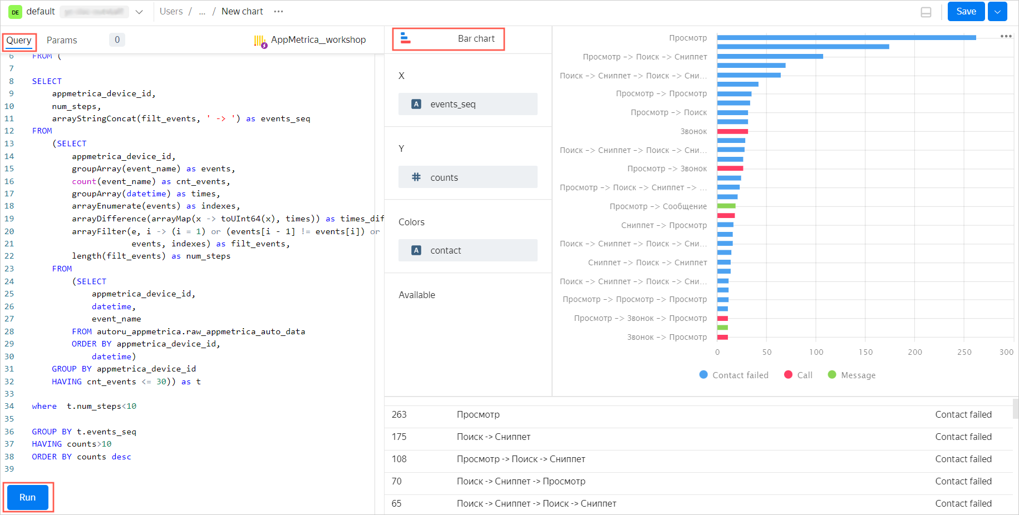This screenshot has width=1019, height=515.
Task: Expand the default workspace dropdown chevron
Action: (139, 12)
